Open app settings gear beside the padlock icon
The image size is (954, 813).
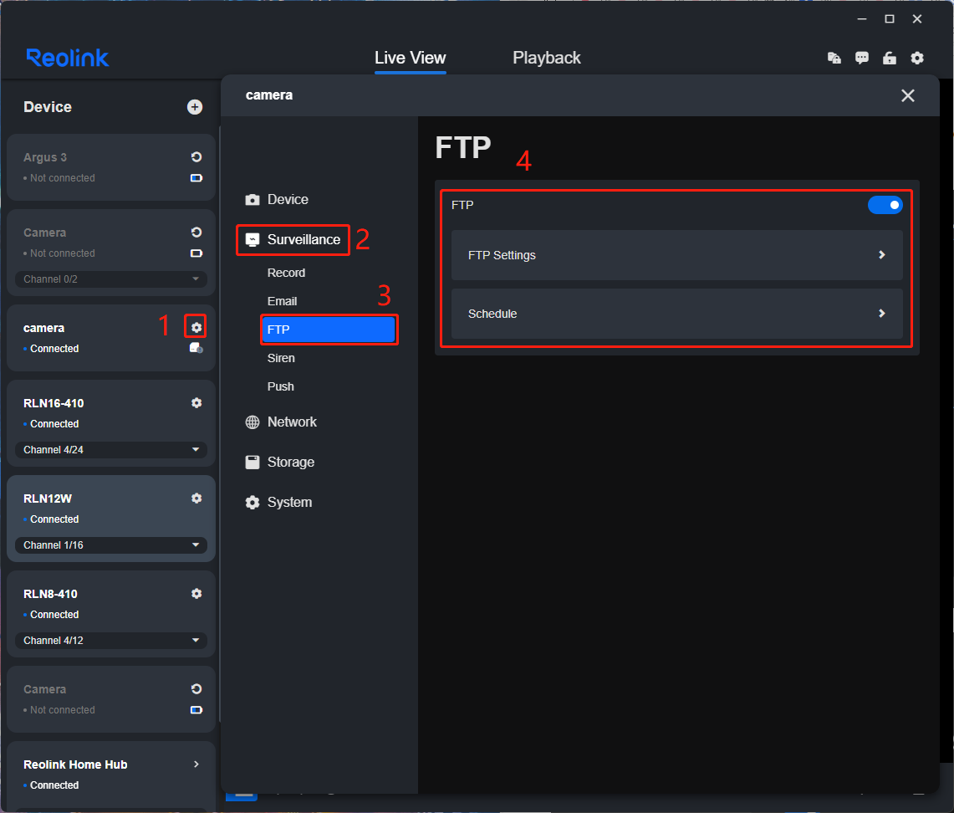(917, 58)
